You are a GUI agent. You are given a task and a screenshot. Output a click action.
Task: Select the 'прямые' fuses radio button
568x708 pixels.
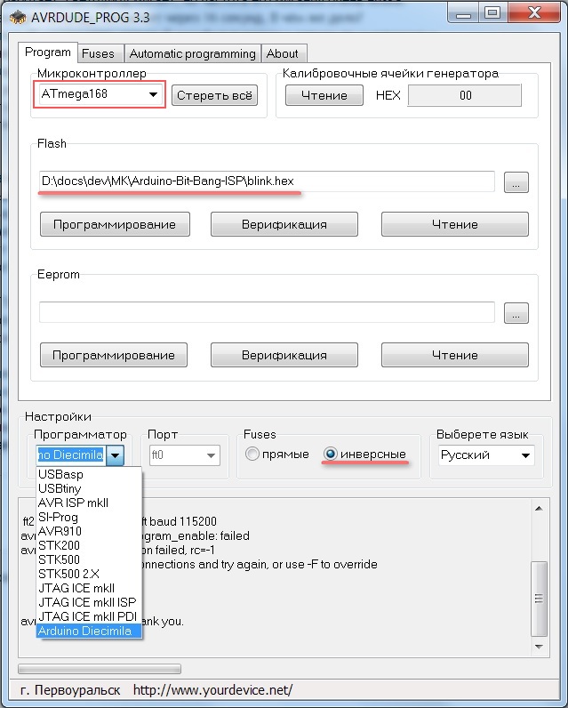[x=252, y=455]
